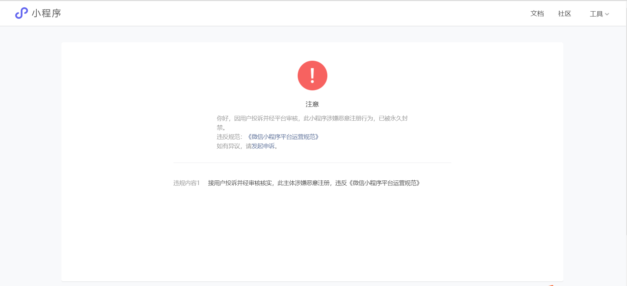The width and height of the screenshot is (627, 286).
Task: Click the 小程序 title text
Action: pos(47,13)
